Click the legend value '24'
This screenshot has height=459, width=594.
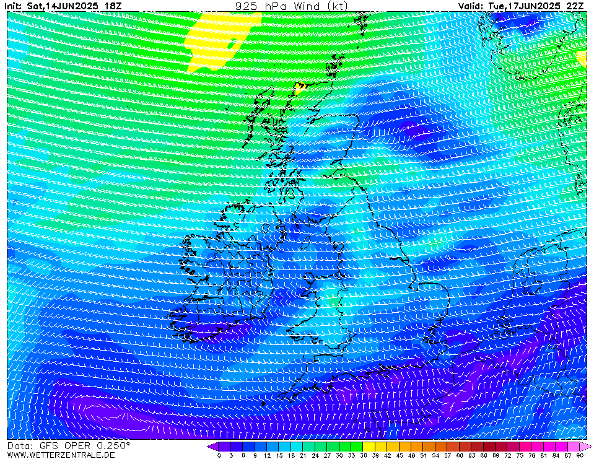pyautogui.click(x=315, y=455)
